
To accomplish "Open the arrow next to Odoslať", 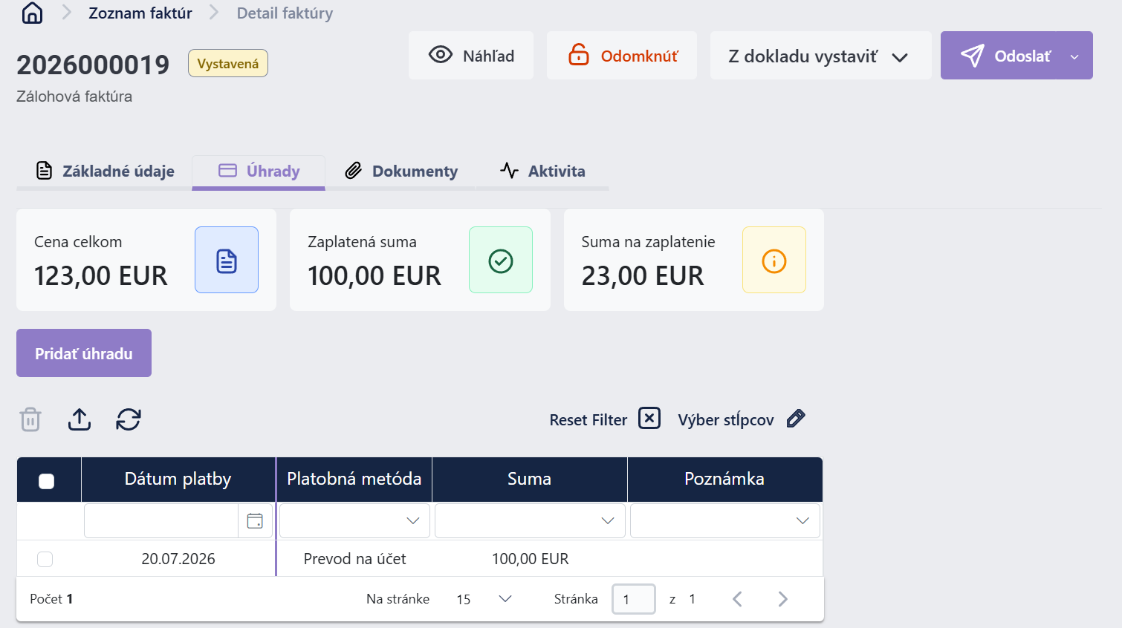I will click(1074, 56).
